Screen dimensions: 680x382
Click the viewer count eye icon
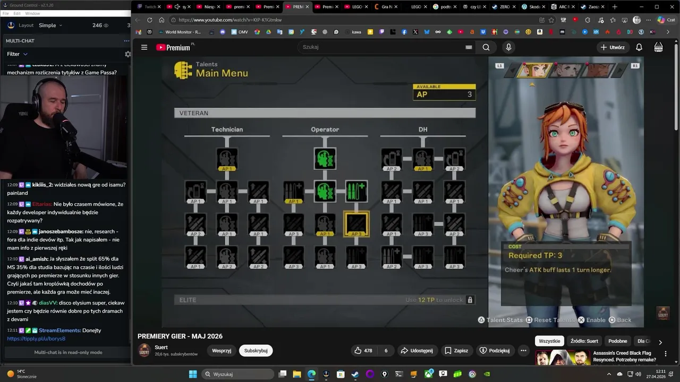106,25
